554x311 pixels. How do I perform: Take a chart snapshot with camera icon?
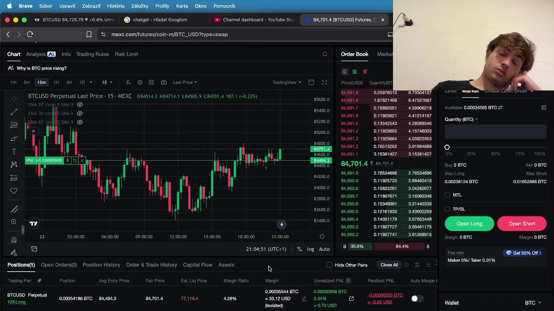[164, 82]
